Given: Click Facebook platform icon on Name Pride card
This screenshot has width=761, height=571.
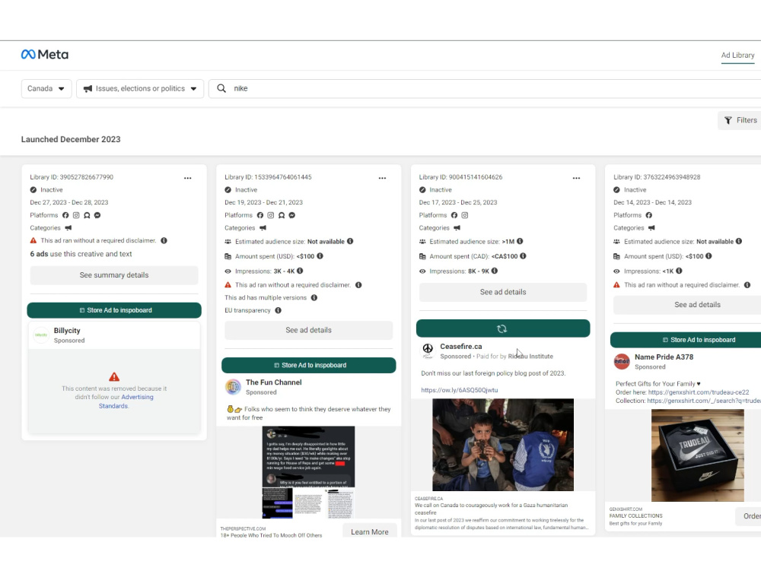Looking at the screenshot, I should click(649, 215).
